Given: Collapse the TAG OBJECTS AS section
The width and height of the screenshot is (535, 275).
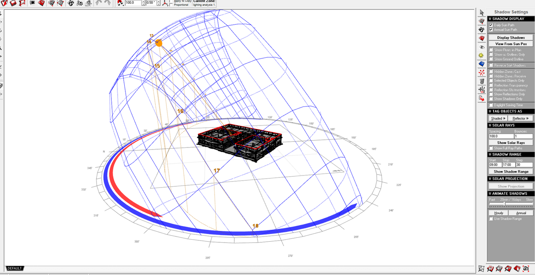Looking at the screenshot, I should pos(511,111).
